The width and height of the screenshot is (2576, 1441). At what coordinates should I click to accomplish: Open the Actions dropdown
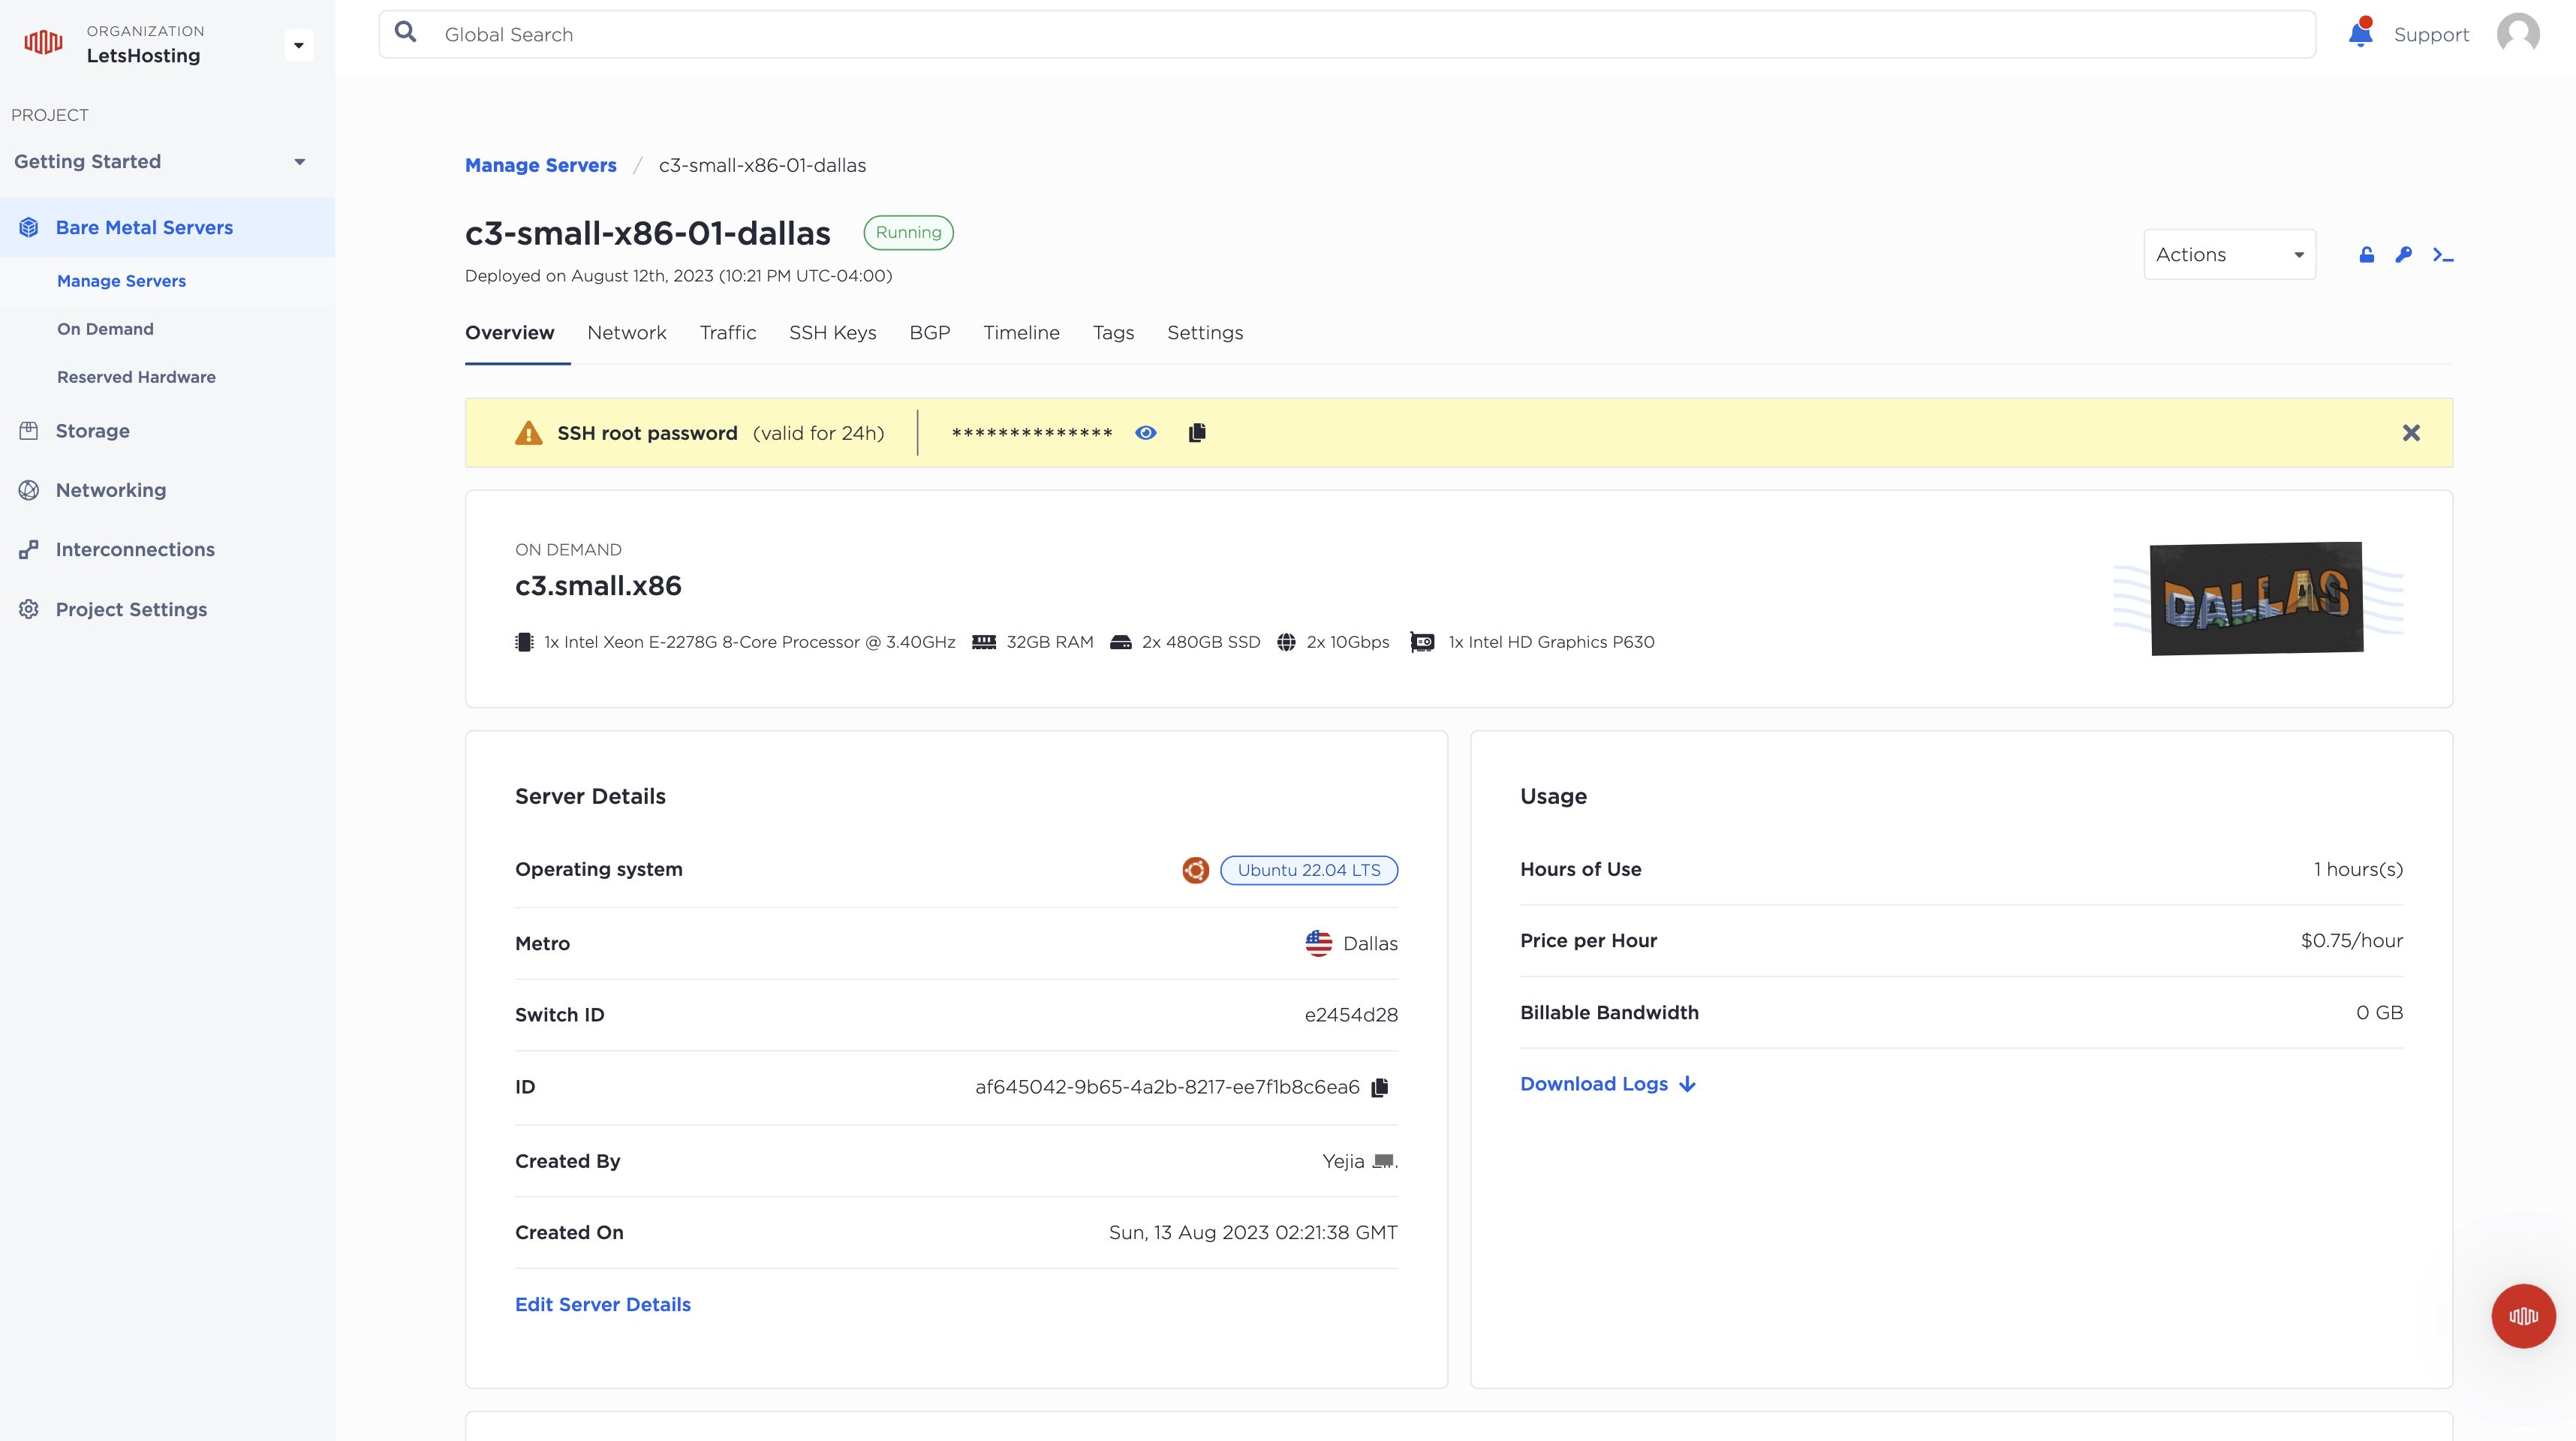point(2229,255)
